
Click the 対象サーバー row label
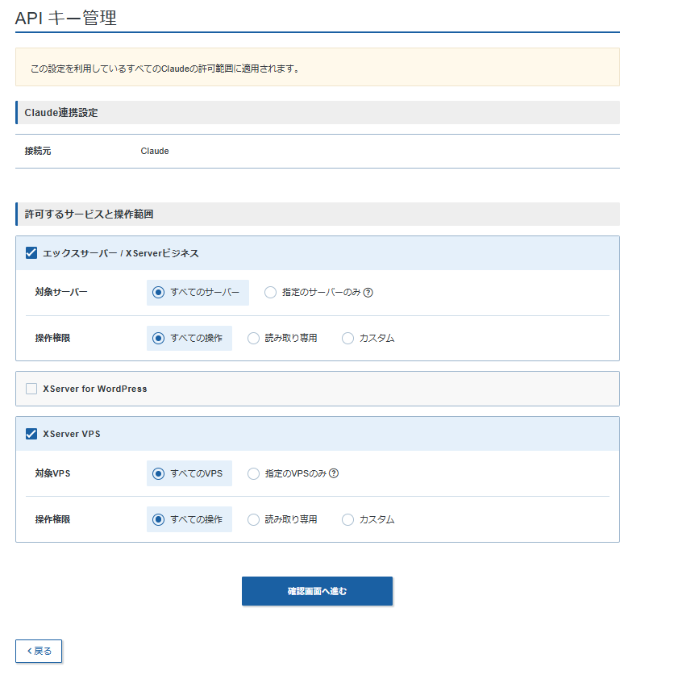pos(61,292)
